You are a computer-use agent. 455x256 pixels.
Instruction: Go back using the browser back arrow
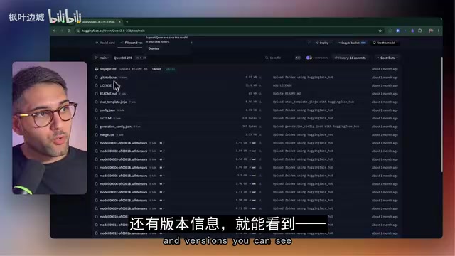click(x=55, y=31)
